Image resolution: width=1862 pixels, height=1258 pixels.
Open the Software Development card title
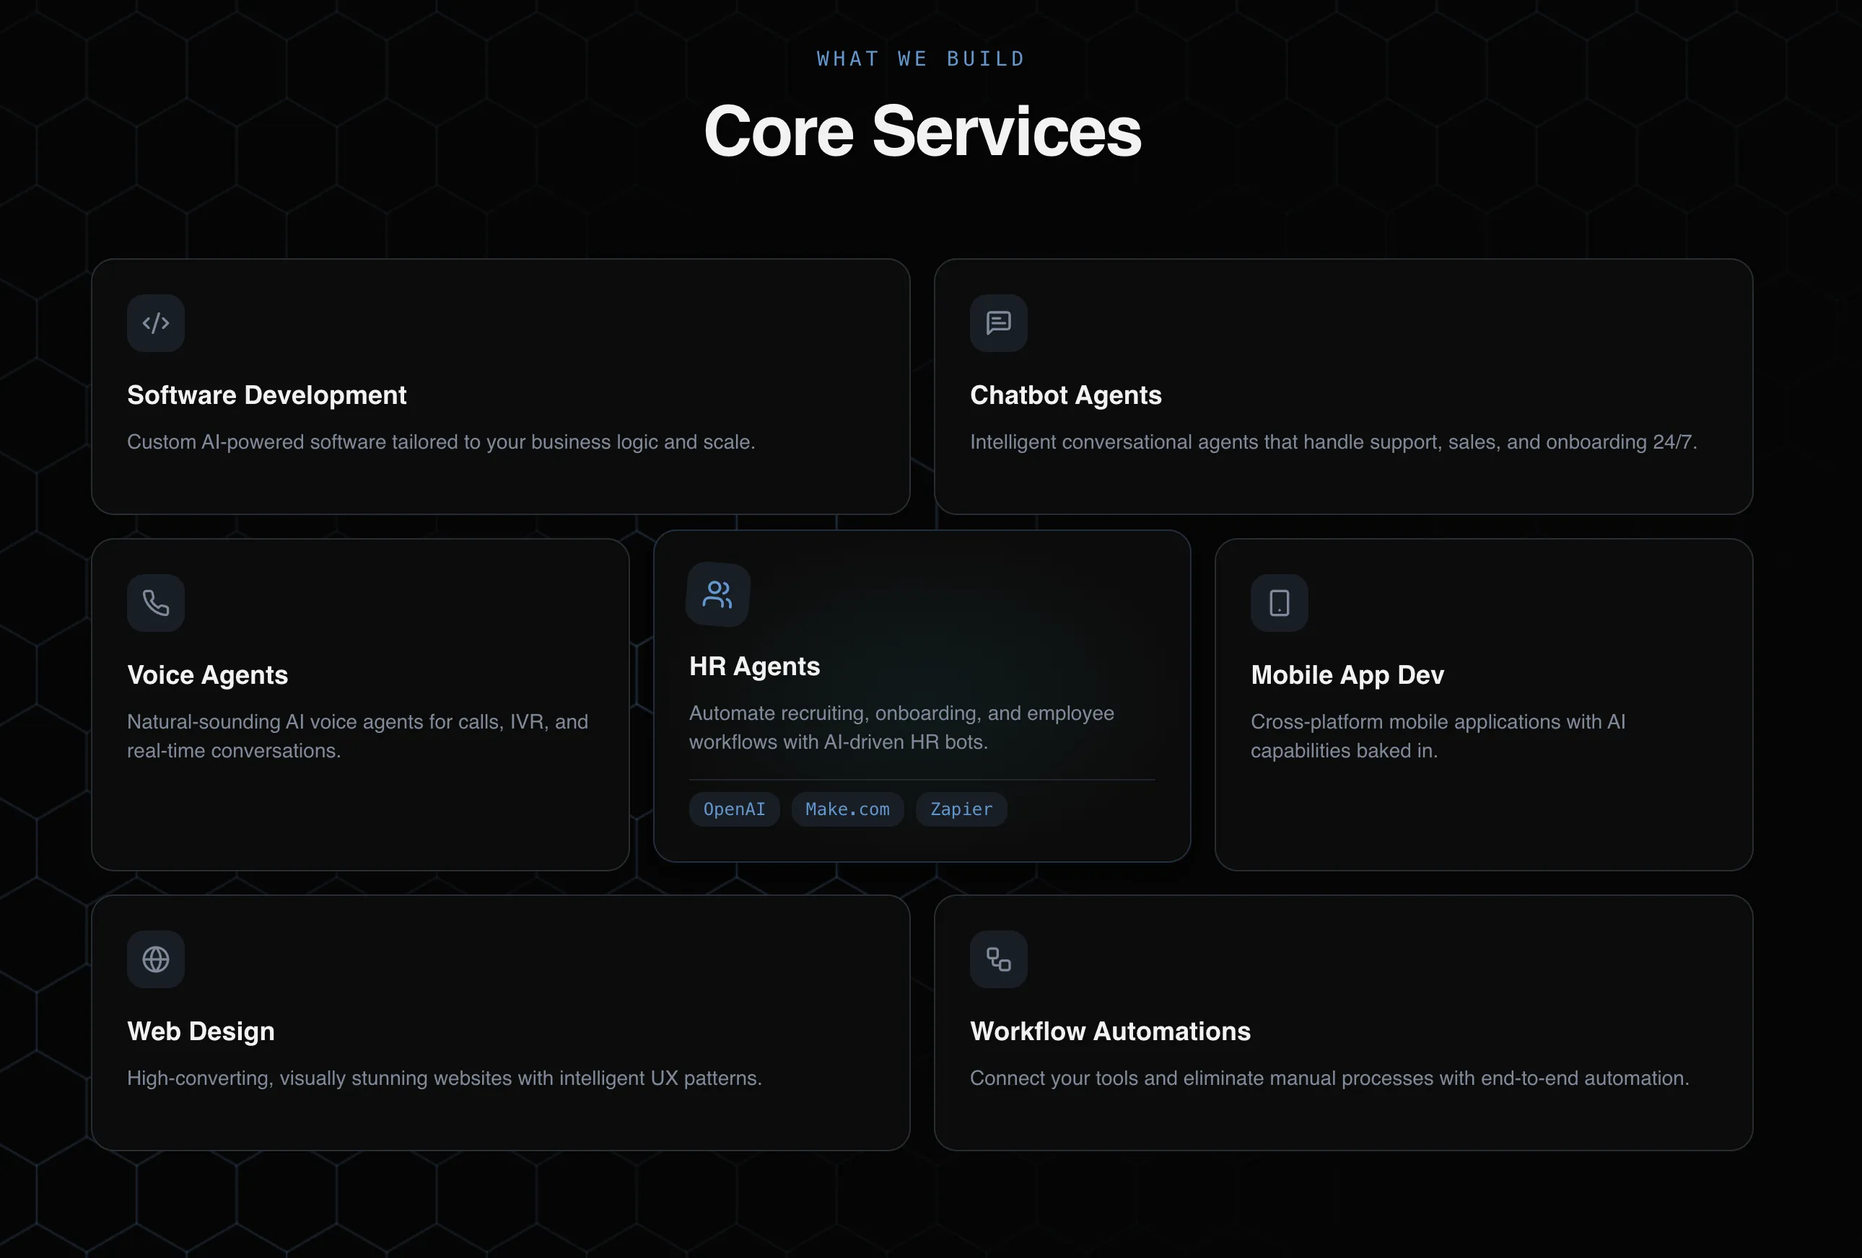coord(267,395)
